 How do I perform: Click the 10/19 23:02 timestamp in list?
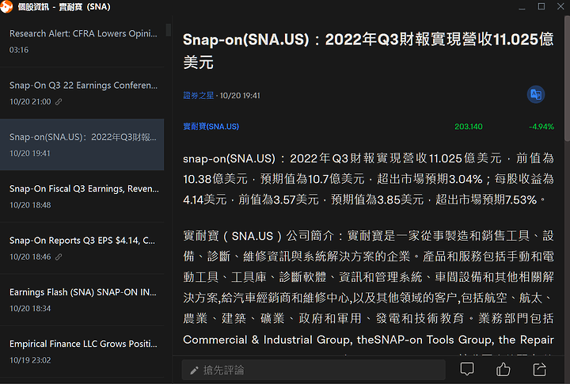30,360
